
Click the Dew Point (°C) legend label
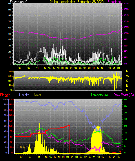[x=124, y=95]
